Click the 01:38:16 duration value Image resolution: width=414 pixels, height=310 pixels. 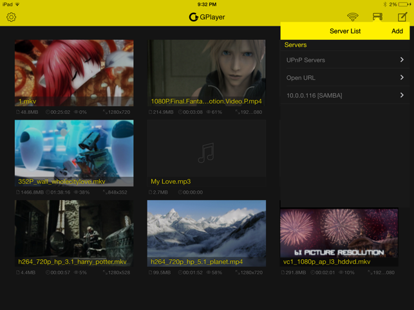click(x=60, y=192)
